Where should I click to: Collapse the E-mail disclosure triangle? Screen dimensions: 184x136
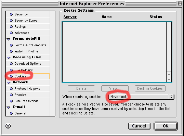pyautogui.click(x=9, y=107)
